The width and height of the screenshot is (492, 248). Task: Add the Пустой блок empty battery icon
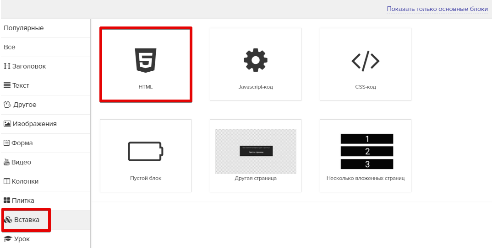(x=145, y=151)
